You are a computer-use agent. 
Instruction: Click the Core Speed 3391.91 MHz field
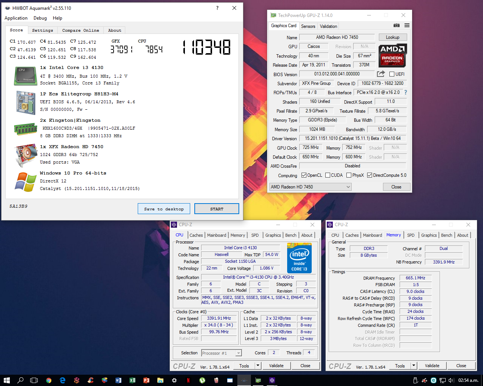tap(219, 318)
